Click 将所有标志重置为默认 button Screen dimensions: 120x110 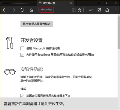37,24
